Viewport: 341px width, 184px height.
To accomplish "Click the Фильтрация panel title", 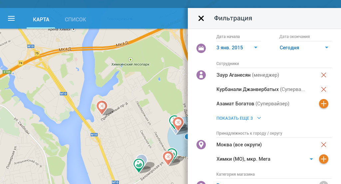I will (x=233, y=18).
